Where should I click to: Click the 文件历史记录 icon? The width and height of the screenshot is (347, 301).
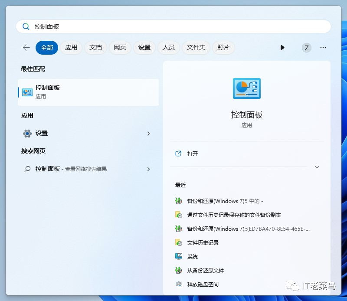[179, 242]
